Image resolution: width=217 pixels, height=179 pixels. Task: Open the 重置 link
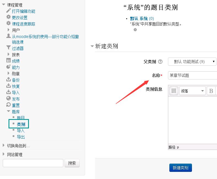(x=16, y=105)
